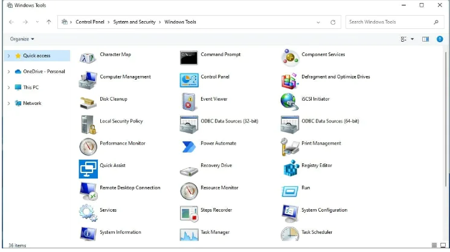The width and height of the screenshot is (450, 252).
Task: Click the Performance Monitor icon
Action: 88,146
